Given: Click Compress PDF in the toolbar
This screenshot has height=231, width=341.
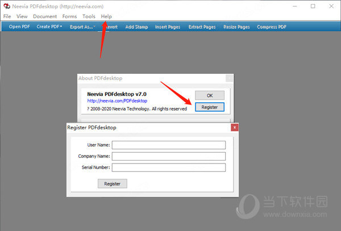Looking at the screenshot, I should [x=272, y=27].
